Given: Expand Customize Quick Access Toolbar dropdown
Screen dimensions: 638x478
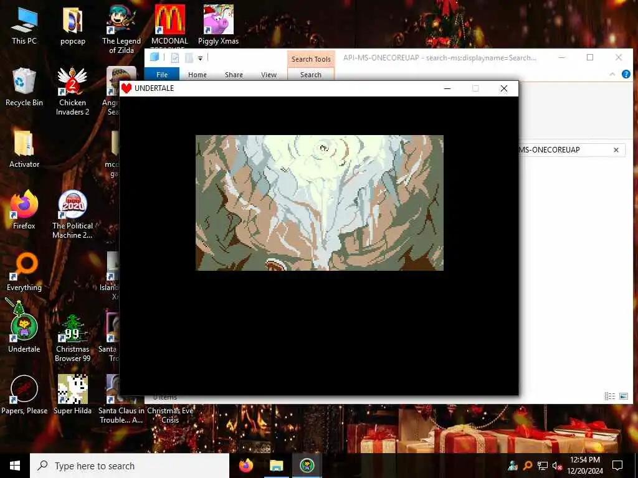Looking at the screenshot, I should pyautogui.click(x=200, y=59).
